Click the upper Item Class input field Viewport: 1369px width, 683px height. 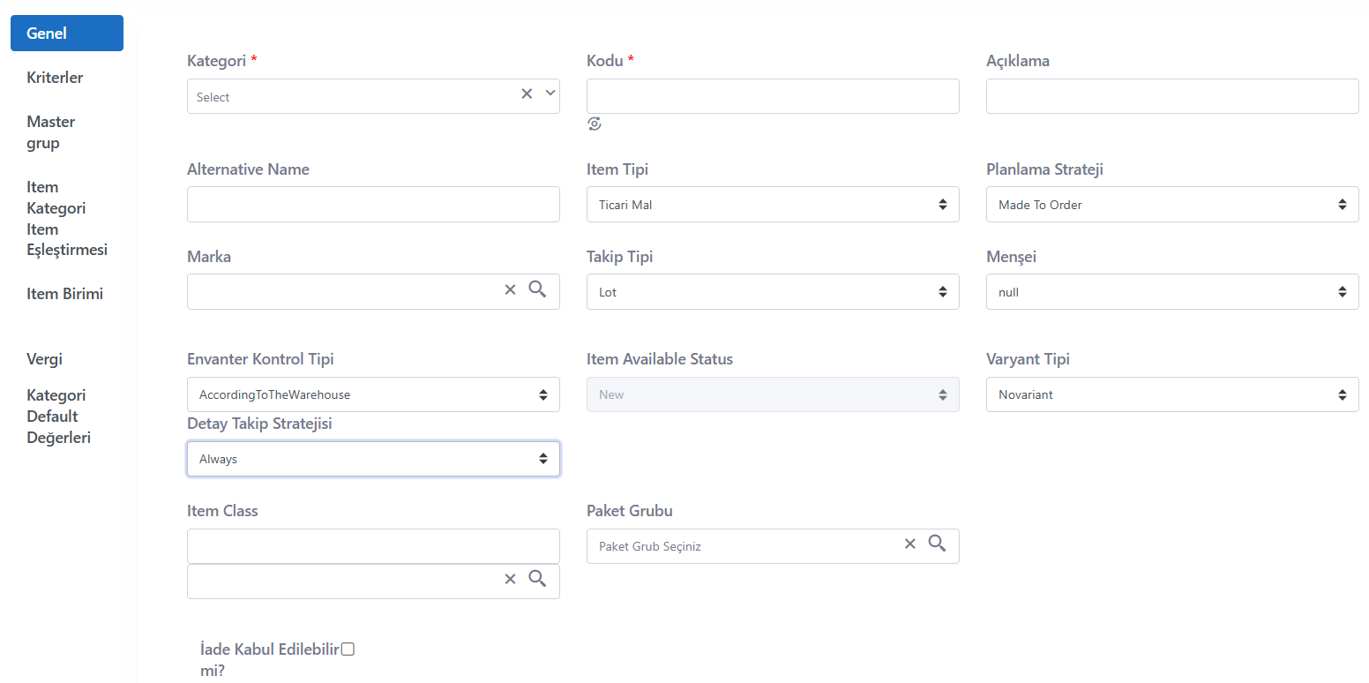373,546
